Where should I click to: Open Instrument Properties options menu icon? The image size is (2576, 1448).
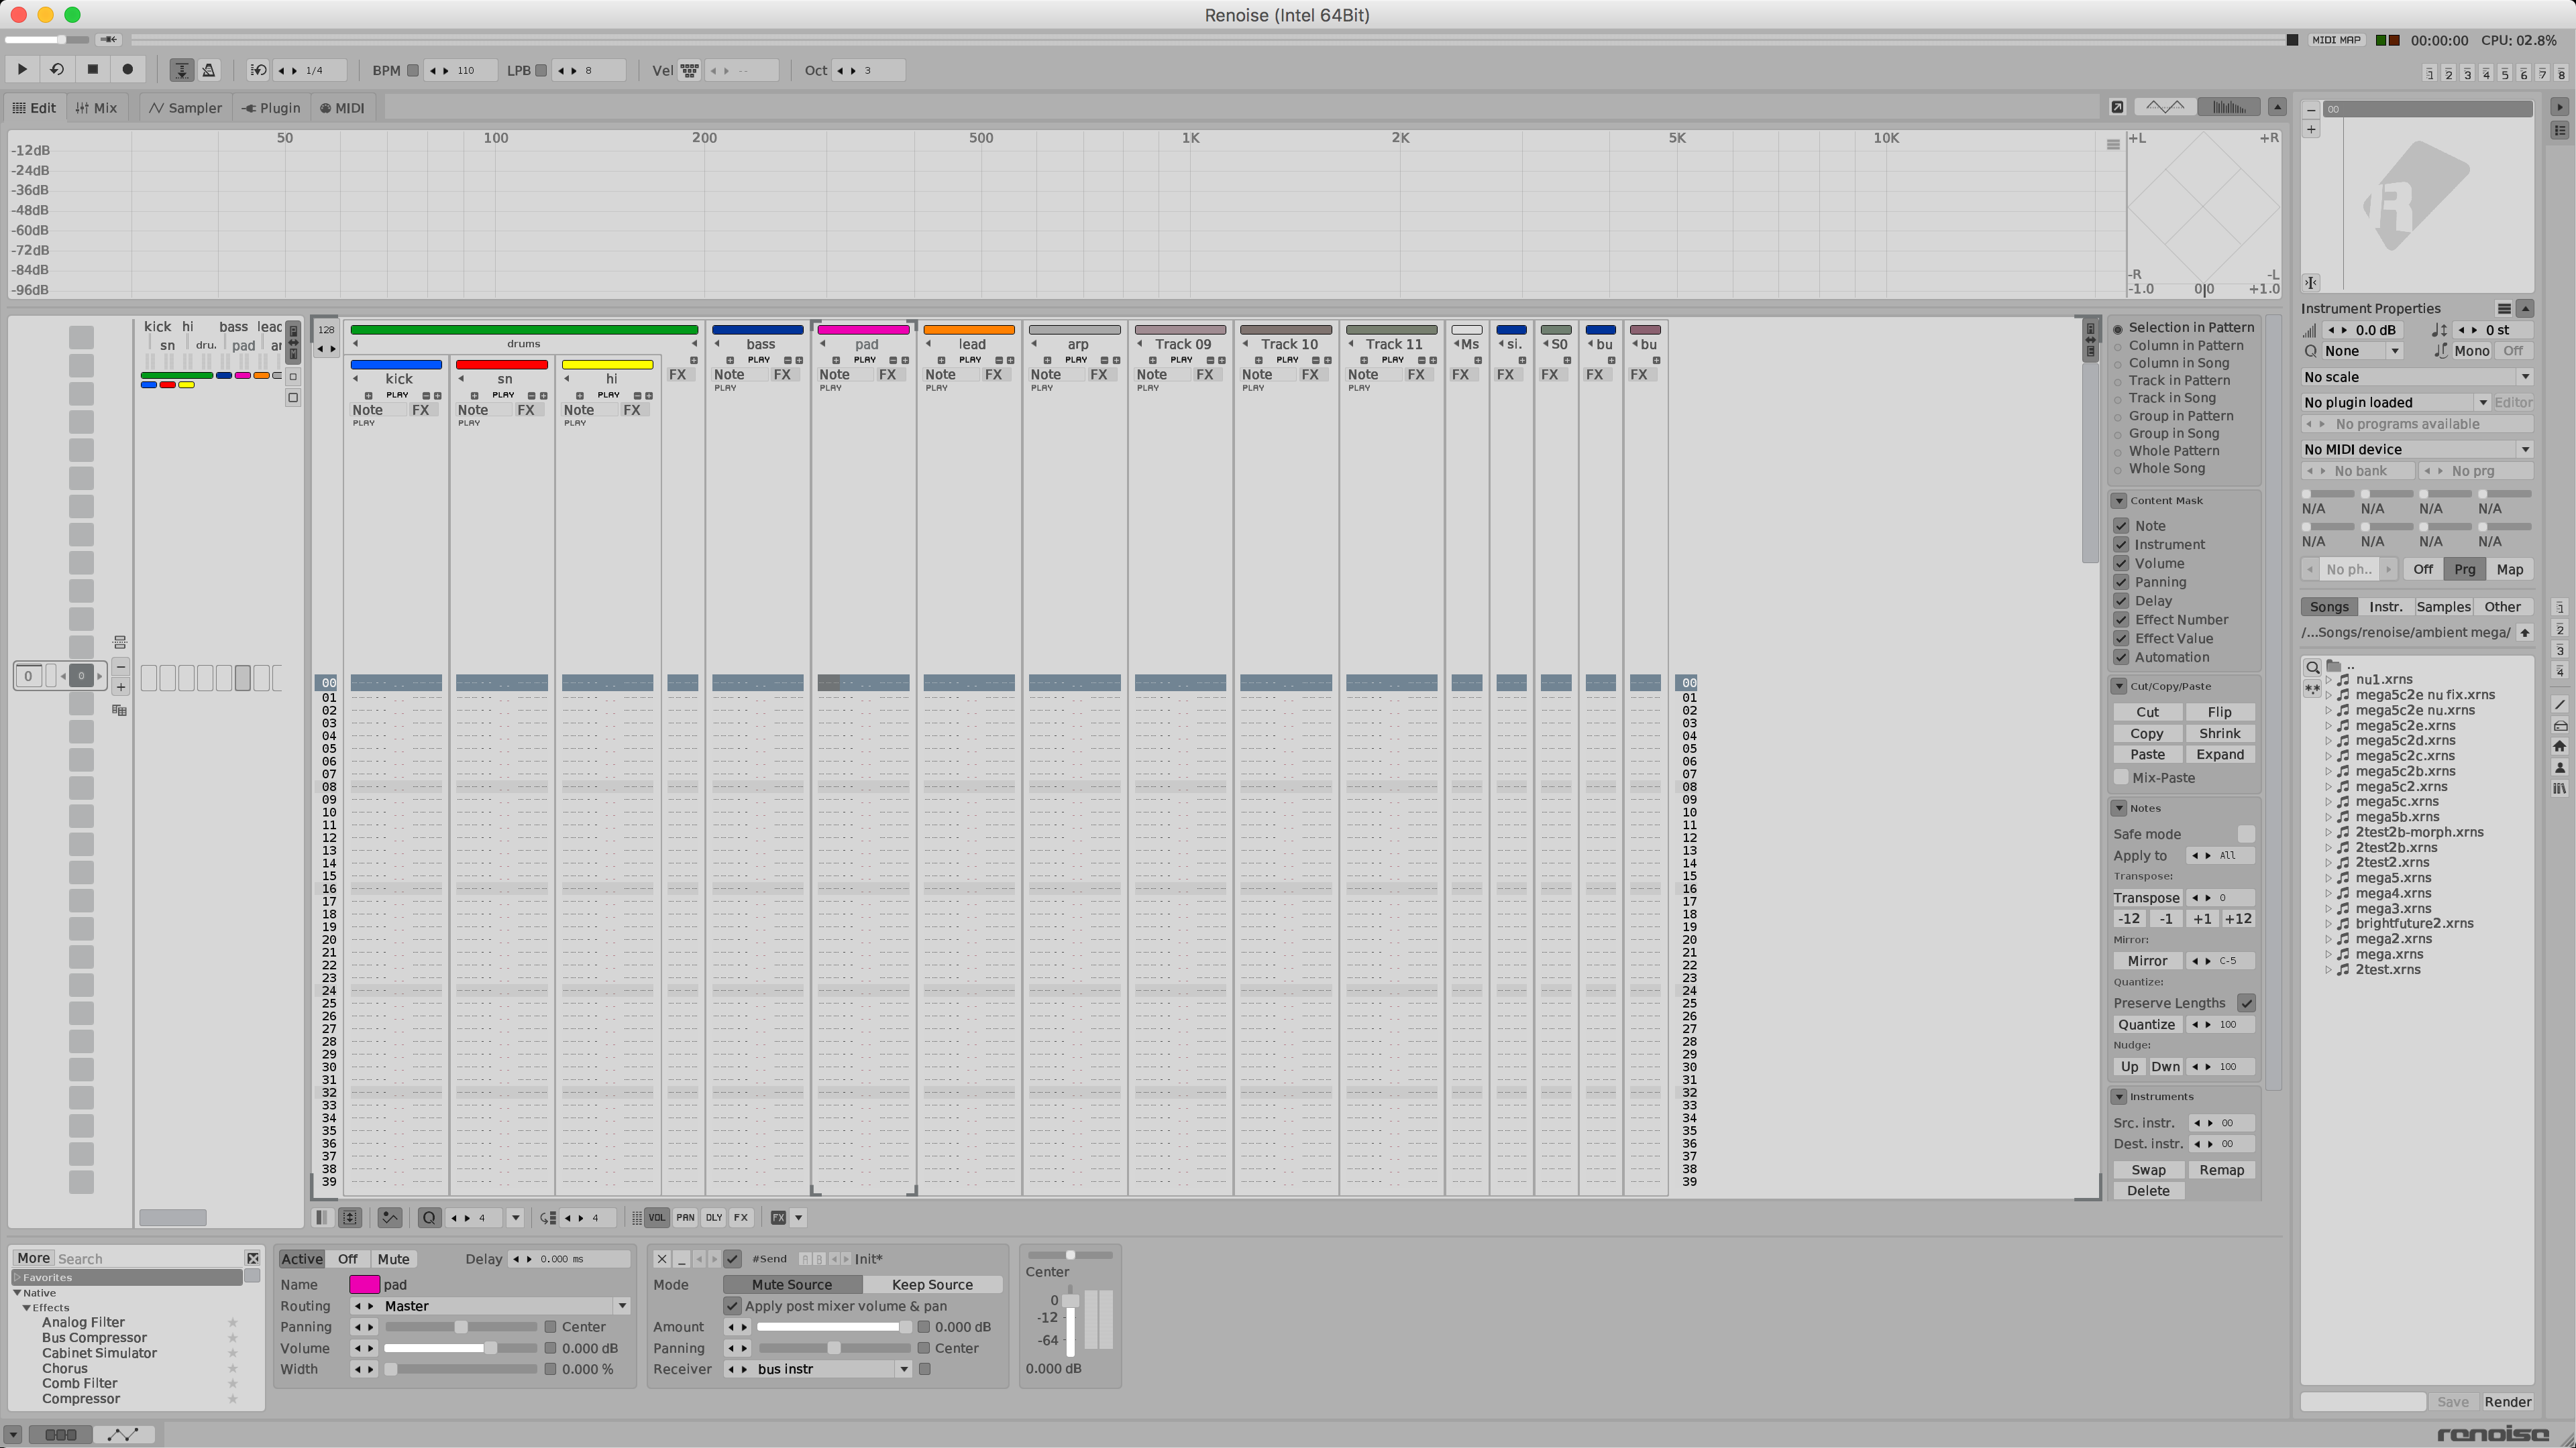click(2504, 309)
